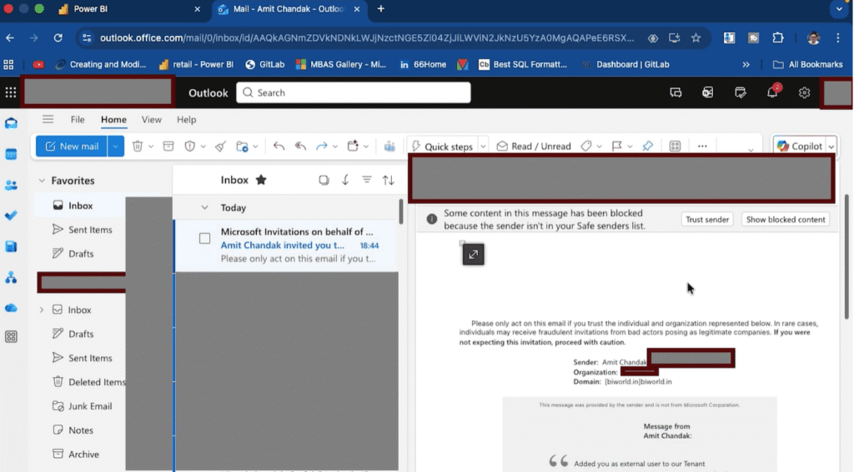This screenshot has height=472, width=854.
Task: Expand the account Inbox folder chevron
Action: click(x=42, y=310)
